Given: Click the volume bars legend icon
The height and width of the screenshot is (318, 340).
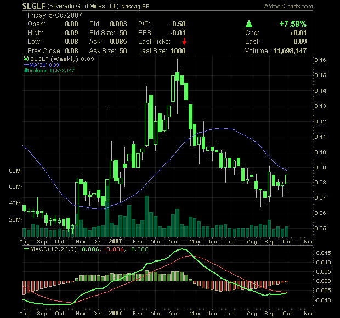Looking at the screenshot, I should (x=26, y=70).
